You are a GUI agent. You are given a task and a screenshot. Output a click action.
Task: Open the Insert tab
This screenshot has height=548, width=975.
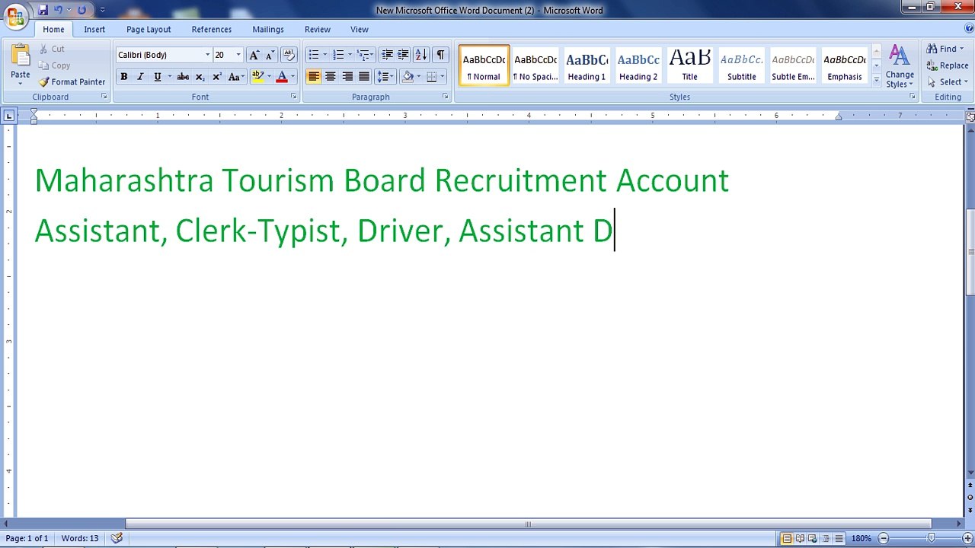pos(94,30)
